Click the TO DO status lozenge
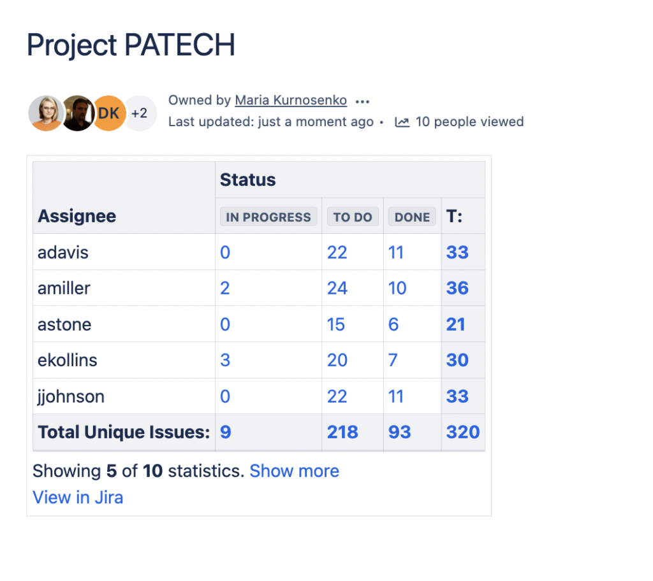 pyautogui.click(x=352, y=217)
